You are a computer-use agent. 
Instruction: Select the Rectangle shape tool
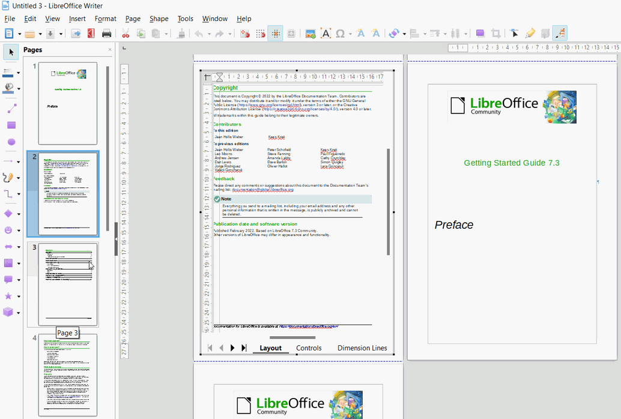(x=11, y=125)
